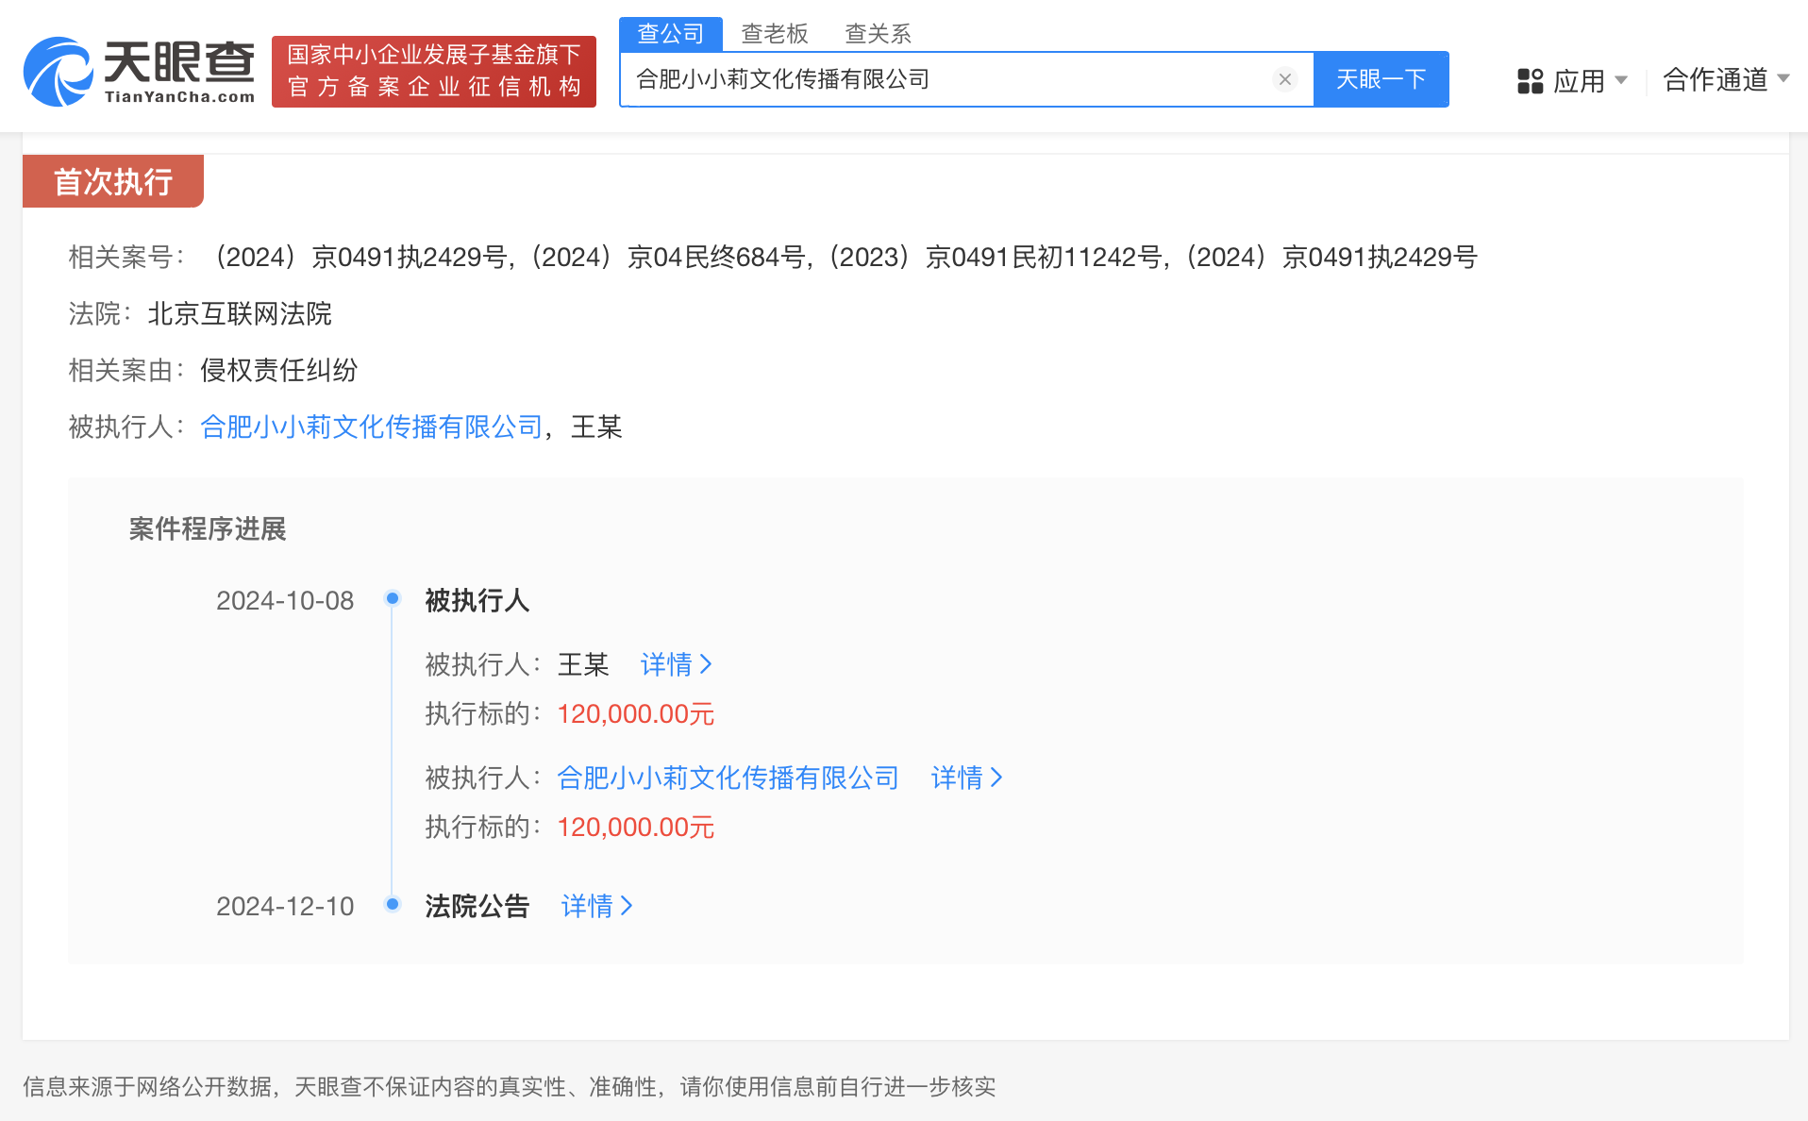1808x1121 pixels.
Task: Click the 天眼一下 search button
Action: click(1381, 79)
